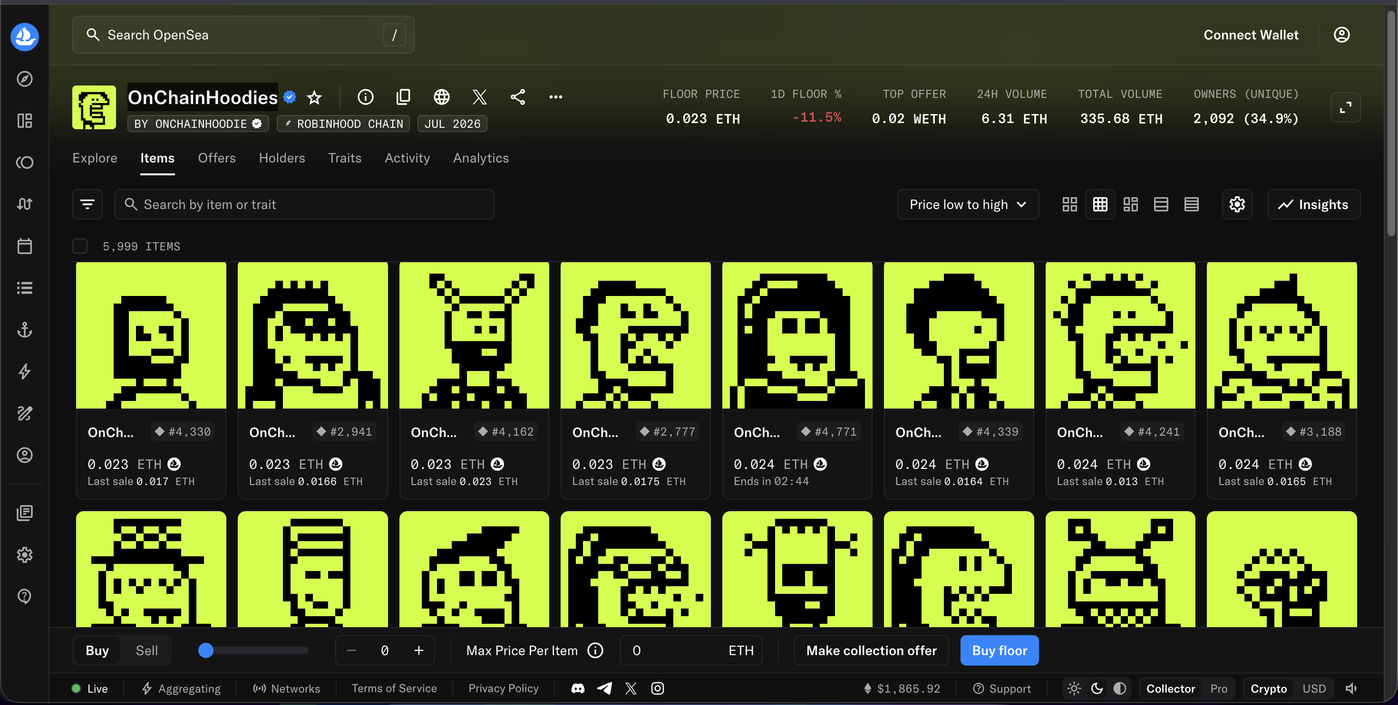This screenshot has width=1398, height=705.
Task: Open the filters panel icon
Action: pos(87,204)
